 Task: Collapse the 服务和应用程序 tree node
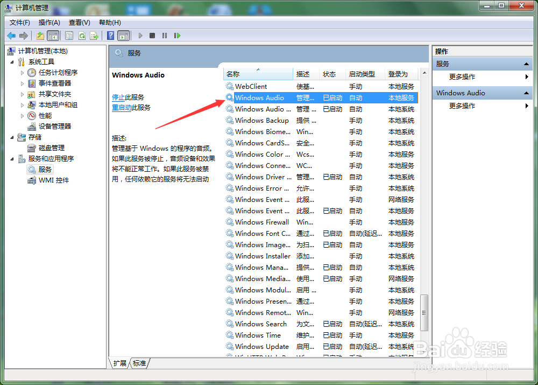click(x=12, y=159)
